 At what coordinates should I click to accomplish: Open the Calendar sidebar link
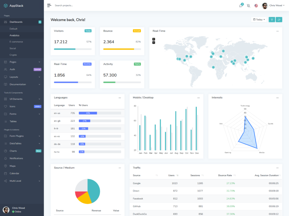(22, 173)
